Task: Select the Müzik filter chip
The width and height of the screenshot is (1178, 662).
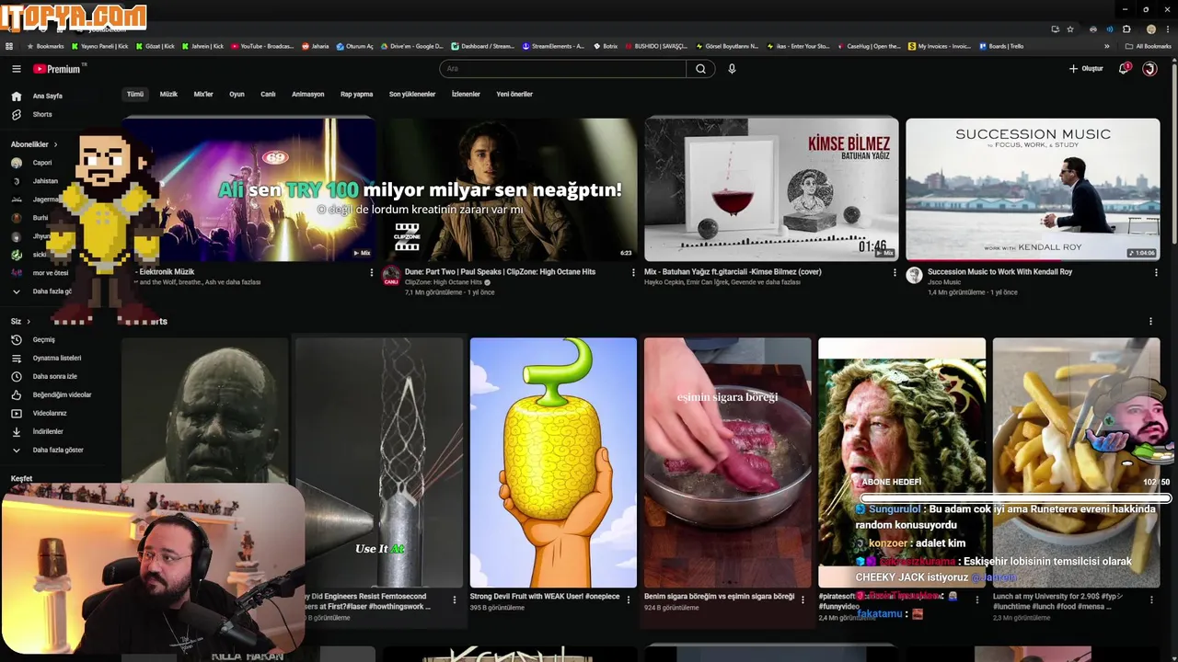Action: coord(168,94)
